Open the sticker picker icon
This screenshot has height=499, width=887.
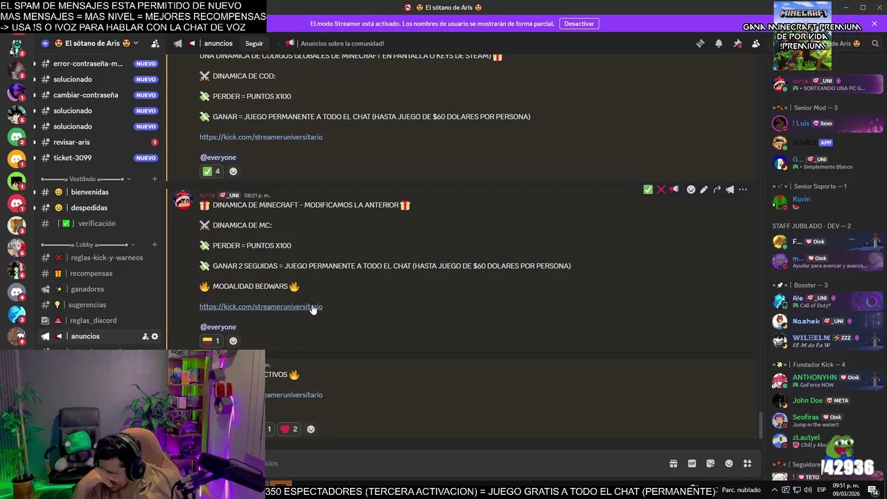[710, 464]
